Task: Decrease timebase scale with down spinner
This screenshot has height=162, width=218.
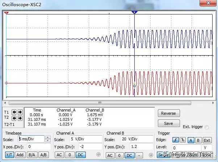Action: coord(48,140)
